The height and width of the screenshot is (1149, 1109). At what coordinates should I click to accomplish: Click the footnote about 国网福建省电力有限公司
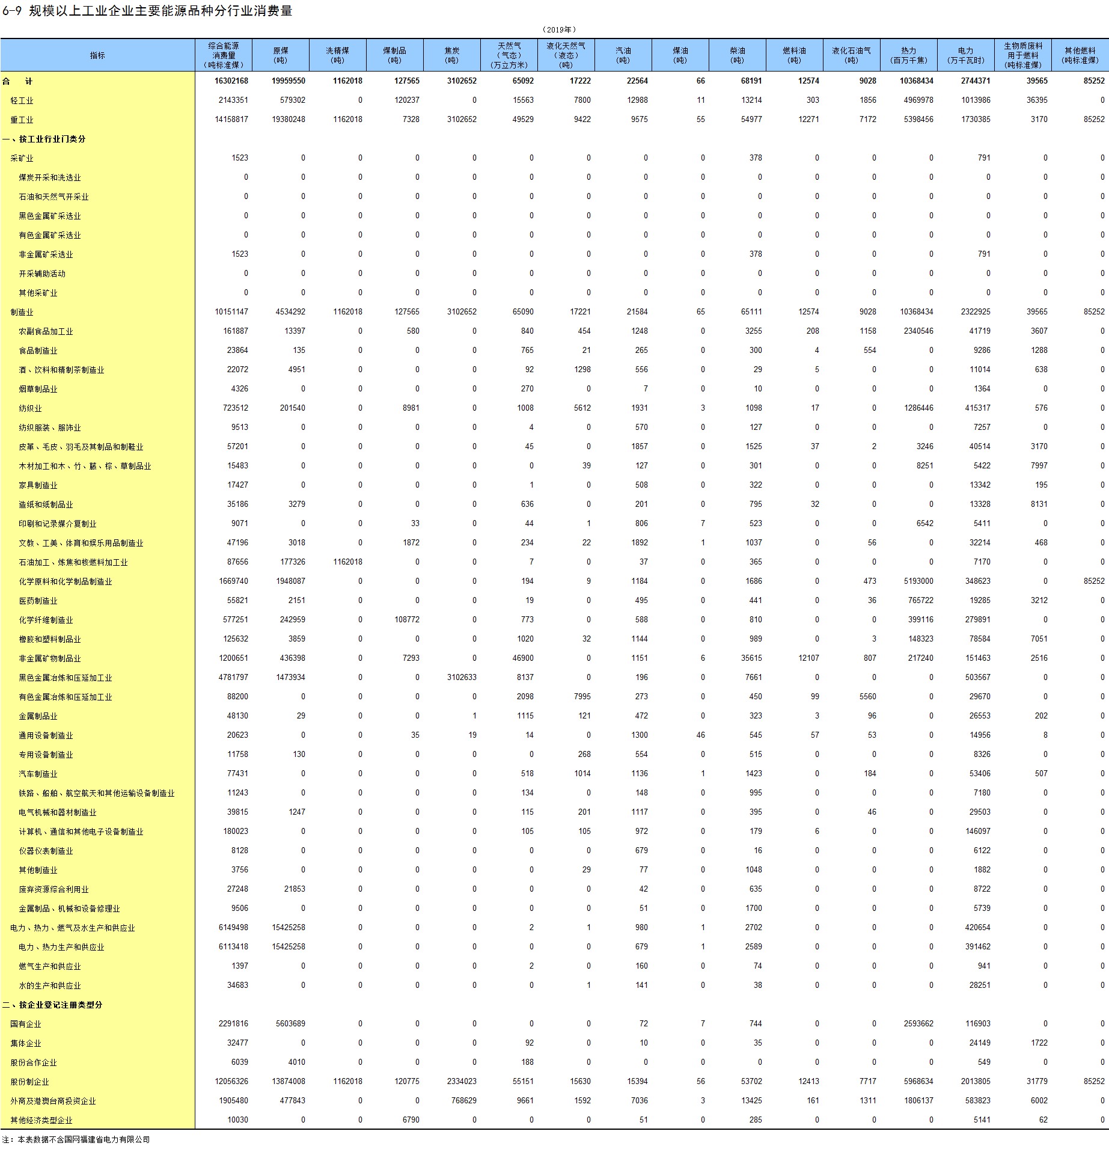[76, 1139]
